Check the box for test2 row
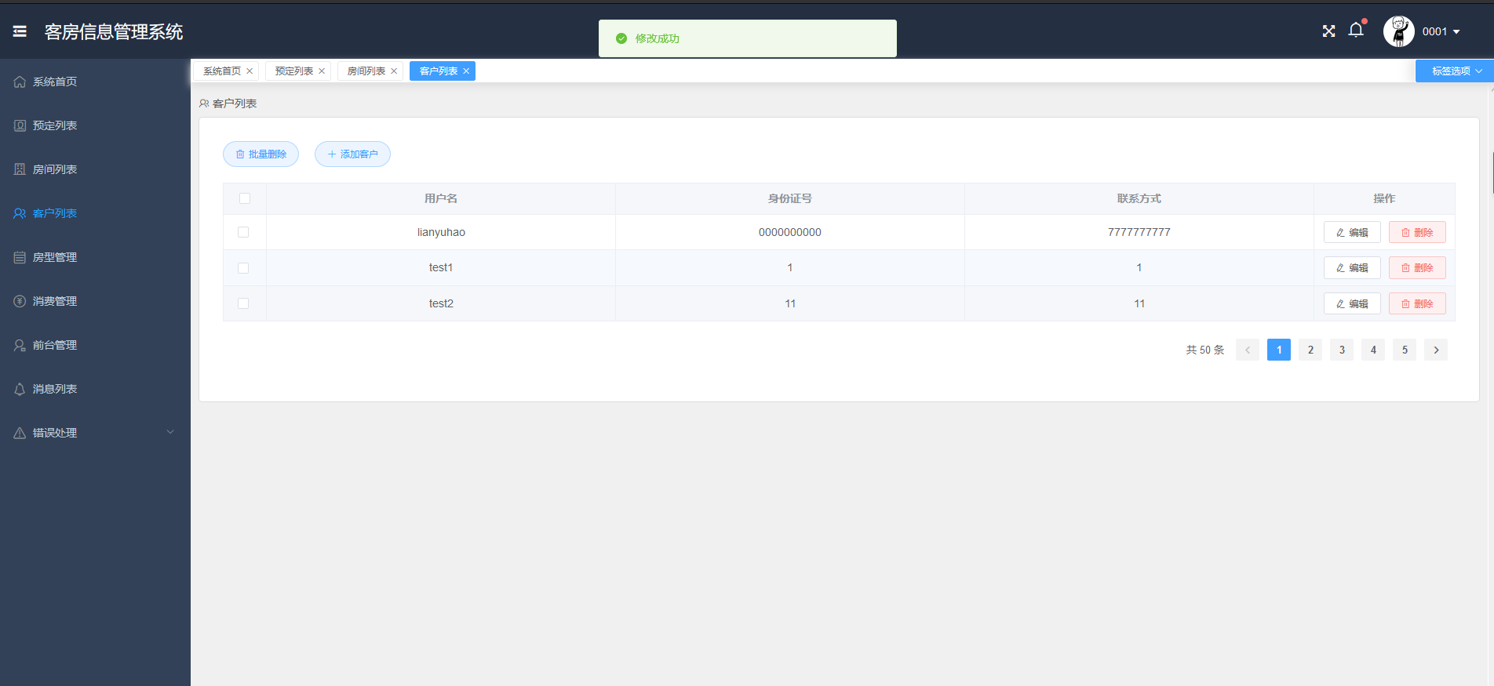Screen dimensions: 1494x686 pyautogui.click(x=243, y=303)
